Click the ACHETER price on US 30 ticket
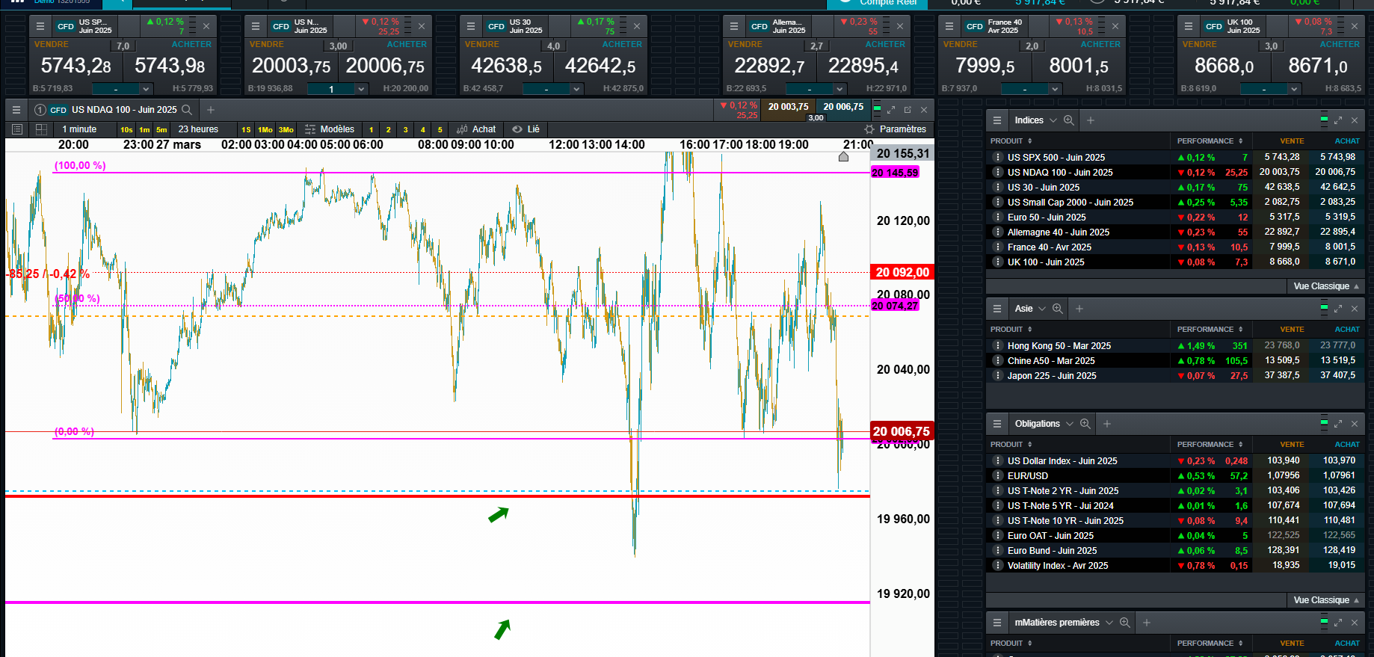The image size is (1374, 657). click(600, 67)
